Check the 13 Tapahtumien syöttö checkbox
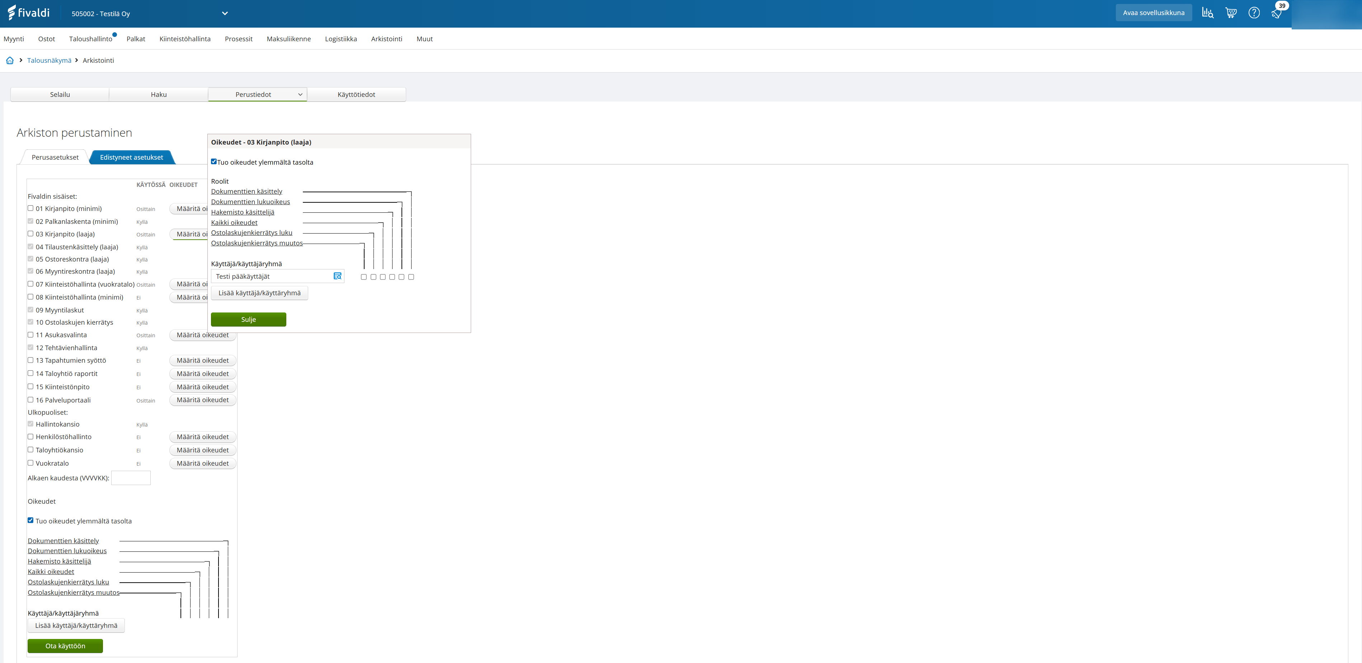 pyautogui.click(x=30, y=360)
